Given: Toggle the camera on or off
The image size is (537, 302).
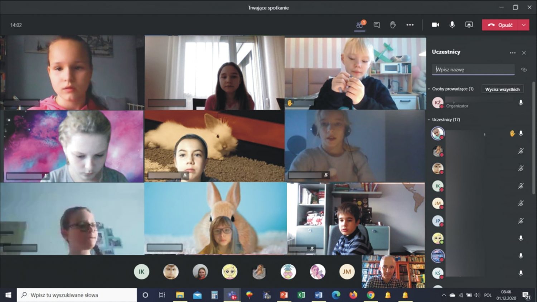Looking at the screenshot, I should pyautogui.click(x=435, y=25).
